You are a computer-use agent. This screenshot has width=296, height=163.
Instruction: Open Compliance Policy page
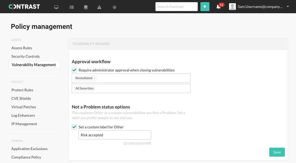[26, 157]
